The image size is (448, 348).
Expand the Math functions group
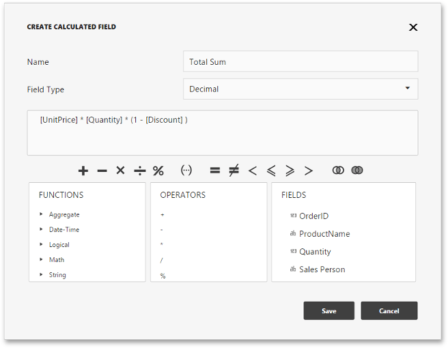41,259
